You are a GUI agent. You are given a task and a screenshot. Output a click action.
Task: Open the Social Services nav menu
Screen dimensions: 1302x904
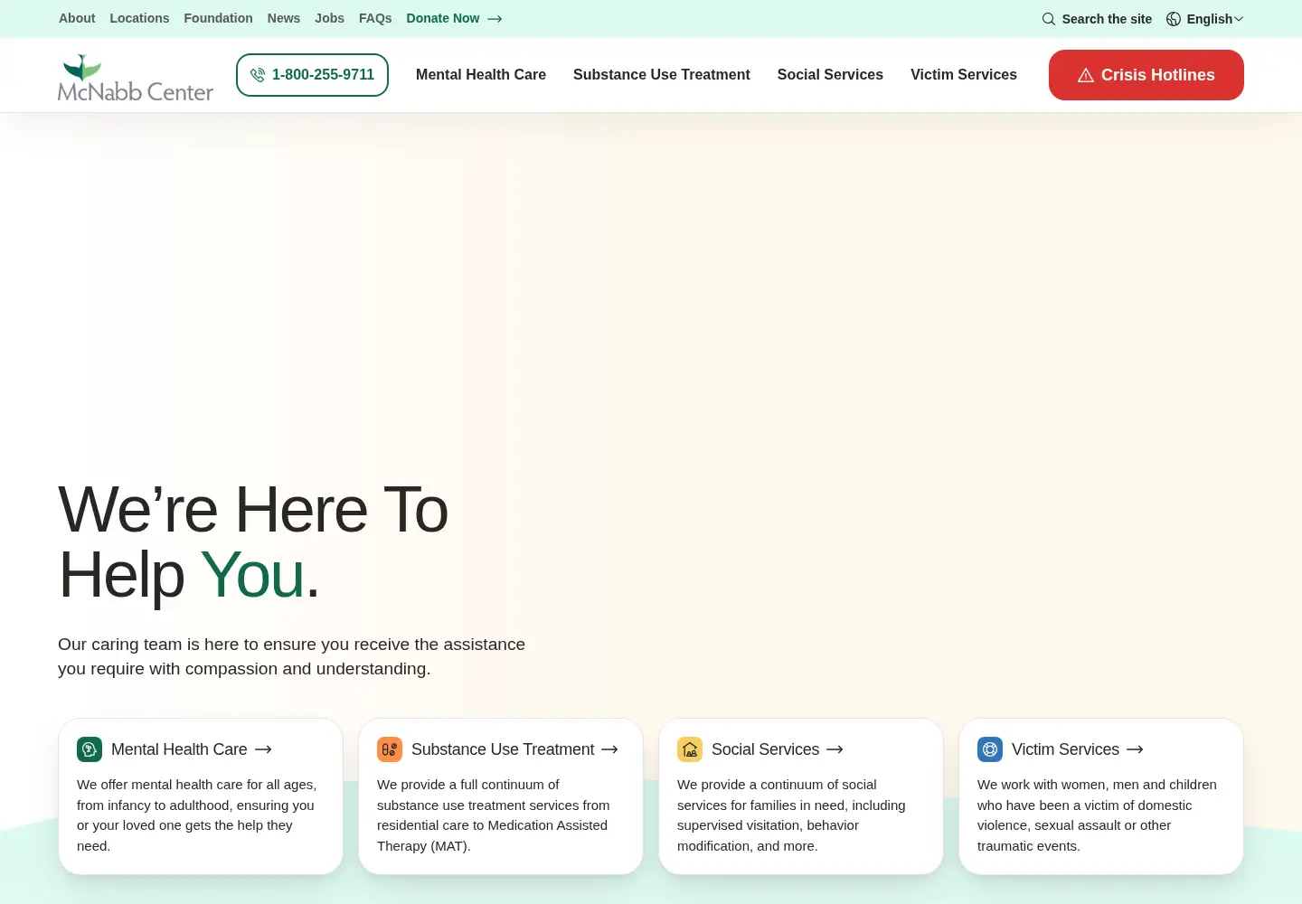pyautogui.click(x=830, y=75)
